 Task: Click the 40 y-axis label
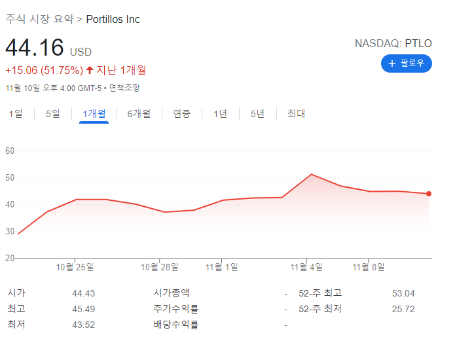[10, 205]
